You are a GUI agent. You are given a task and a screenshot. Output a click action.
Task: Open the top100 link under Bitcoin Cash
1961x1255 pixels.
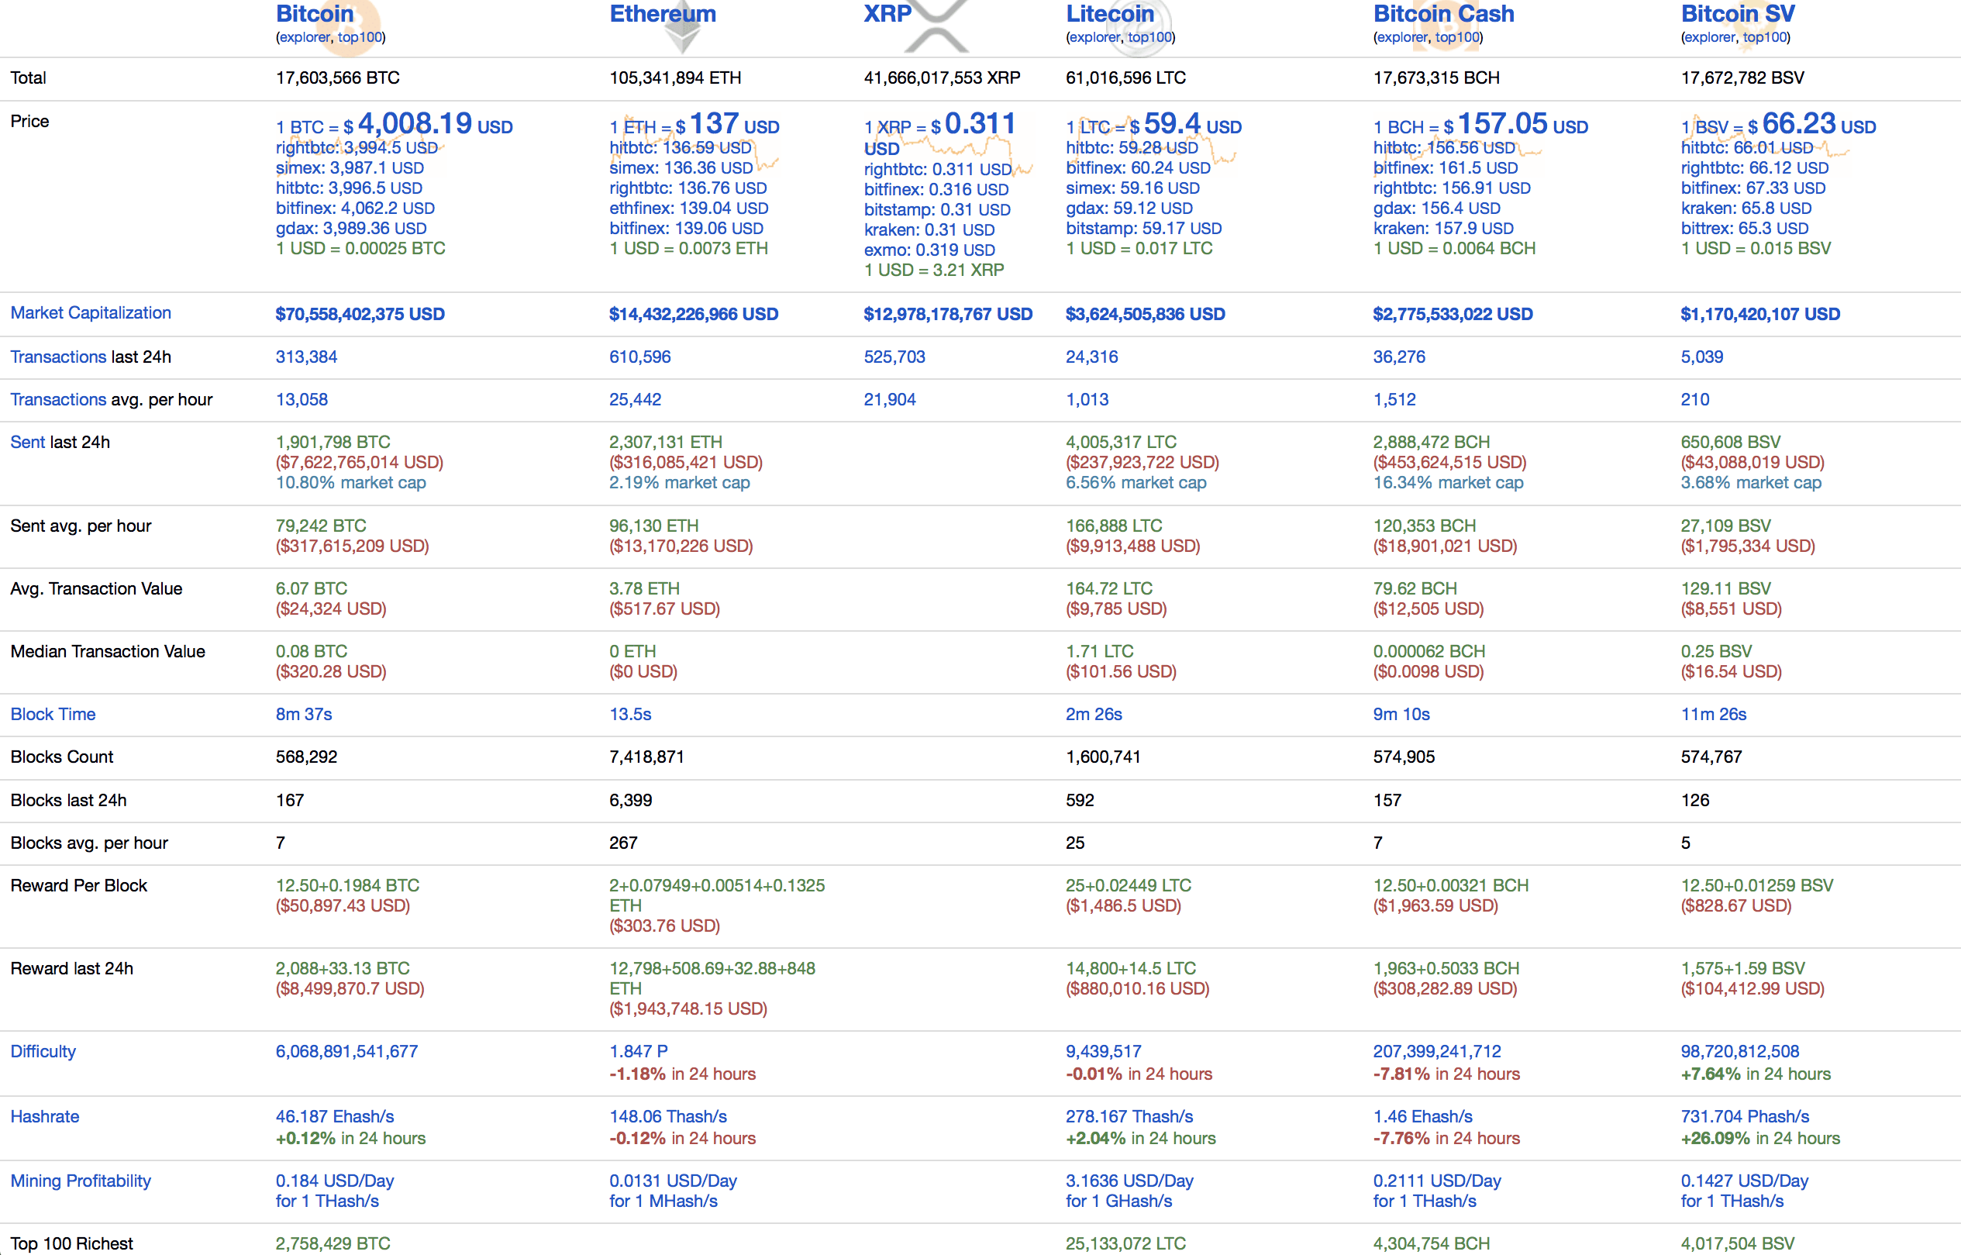click(1456, 37)
